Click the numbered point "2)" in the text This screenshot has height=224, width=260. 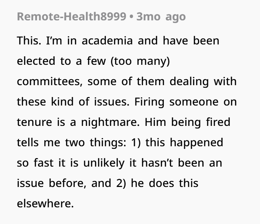click(x=121, y=184)
